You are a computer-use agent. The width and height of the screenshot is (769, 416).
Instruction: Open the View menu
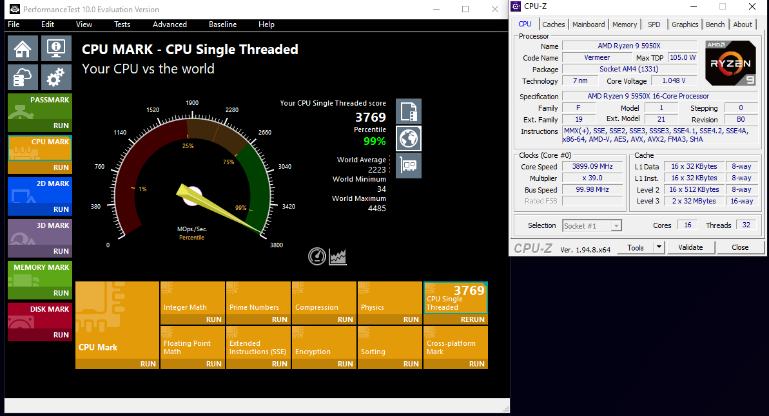click(84, 24)
